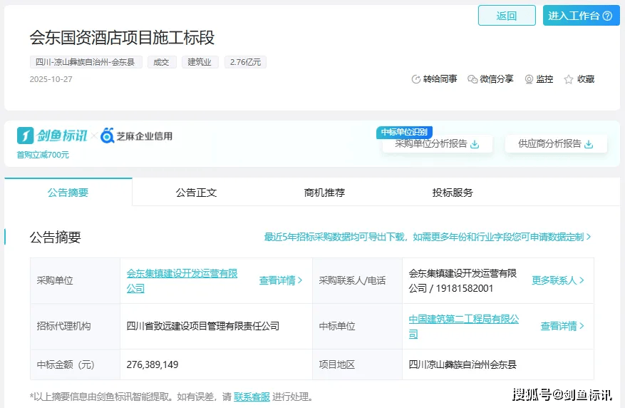Open the 联系客服 link
625x408 pixels.
click(252, 397)
